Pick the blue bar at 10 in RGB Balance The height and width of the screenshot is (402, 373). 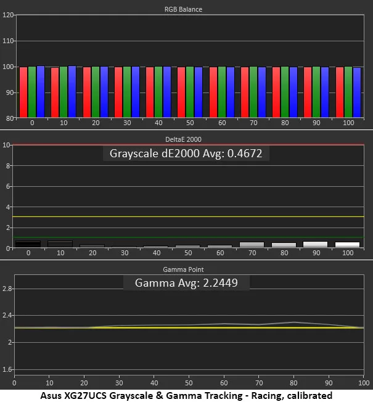[72, 92]
